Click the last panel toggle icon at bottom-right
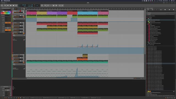 coord(175,98)
